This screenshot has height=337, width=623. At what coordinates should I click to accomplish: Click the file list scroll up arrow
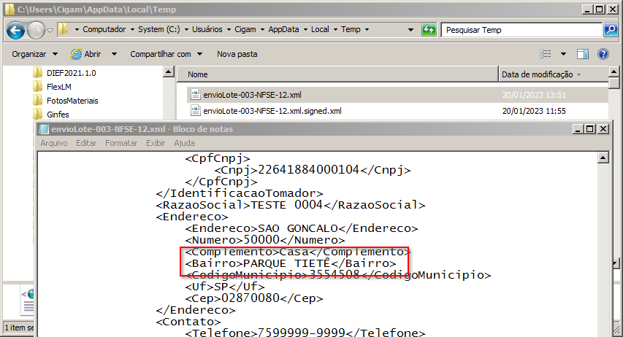[x=614, y=71]
